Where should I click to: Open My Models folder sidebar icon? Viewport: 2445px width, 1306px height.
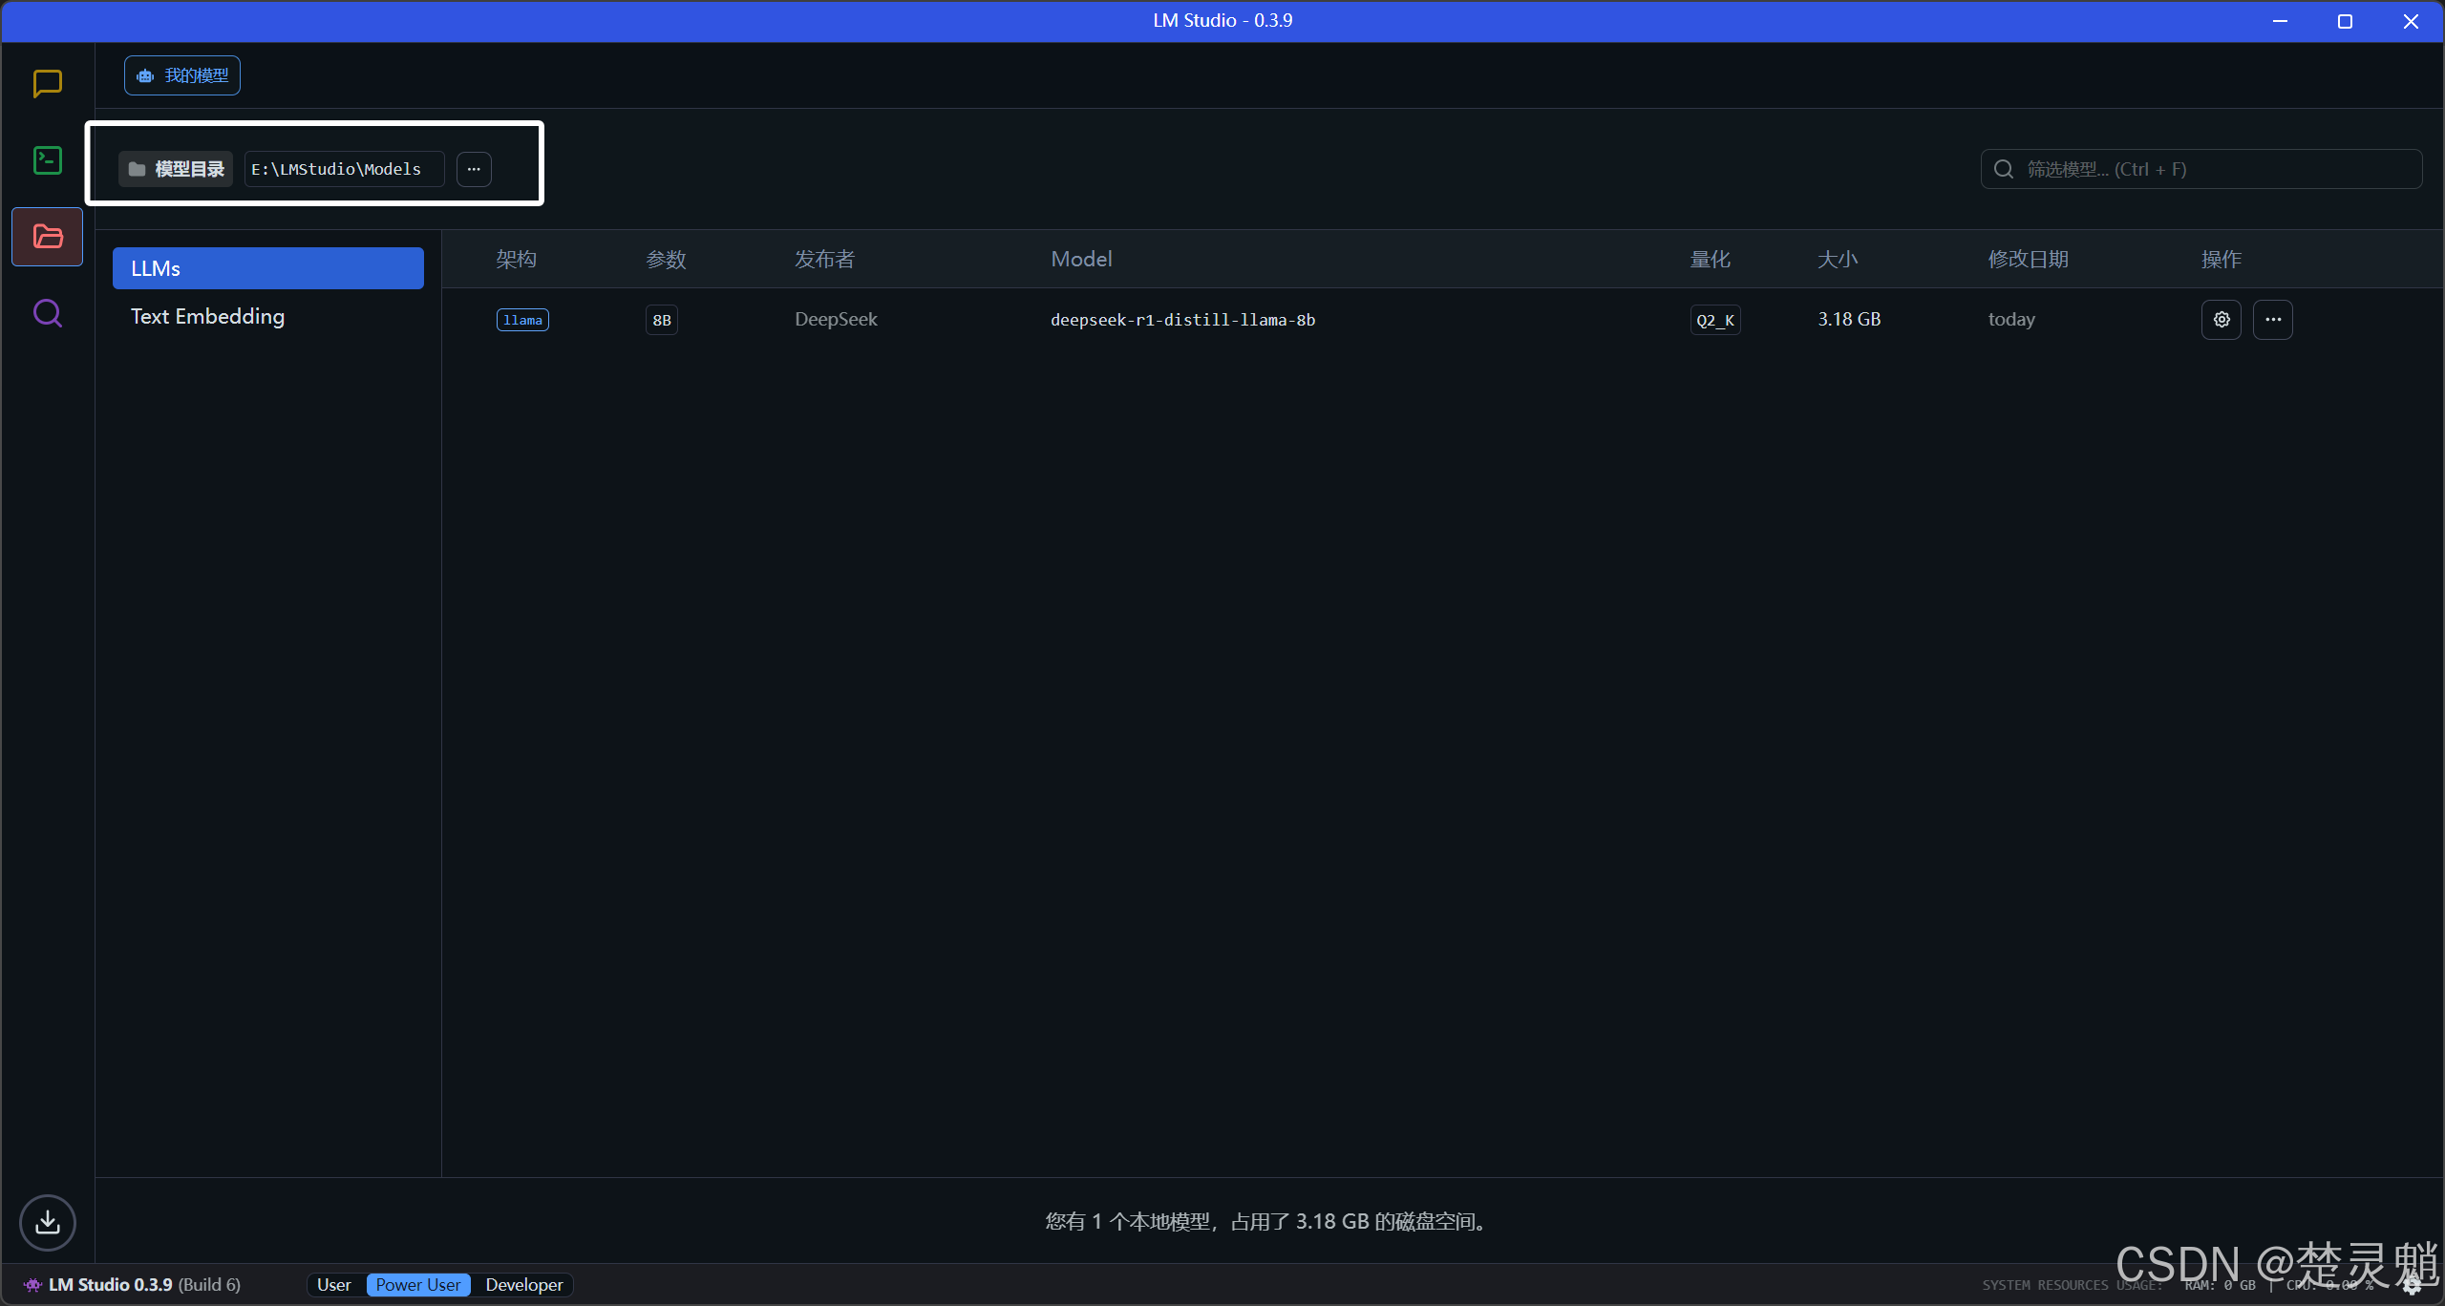[x=47, y=237]
